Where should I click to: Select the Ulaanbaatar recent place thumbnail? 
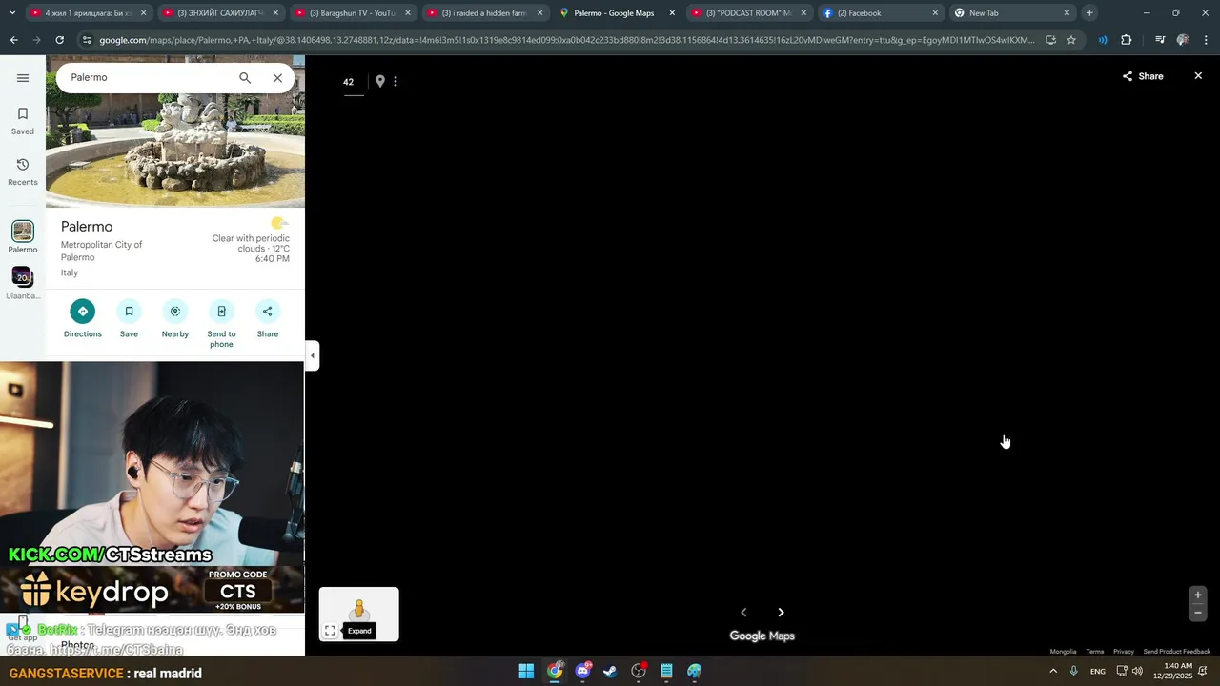pos(23,277)
